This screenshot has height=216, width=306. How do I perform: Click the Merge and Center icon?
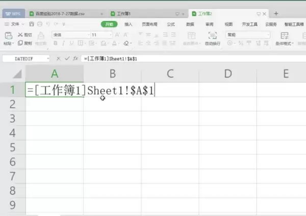191,36
